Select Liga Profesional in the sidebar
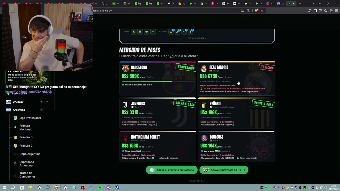 click(30, 118)
